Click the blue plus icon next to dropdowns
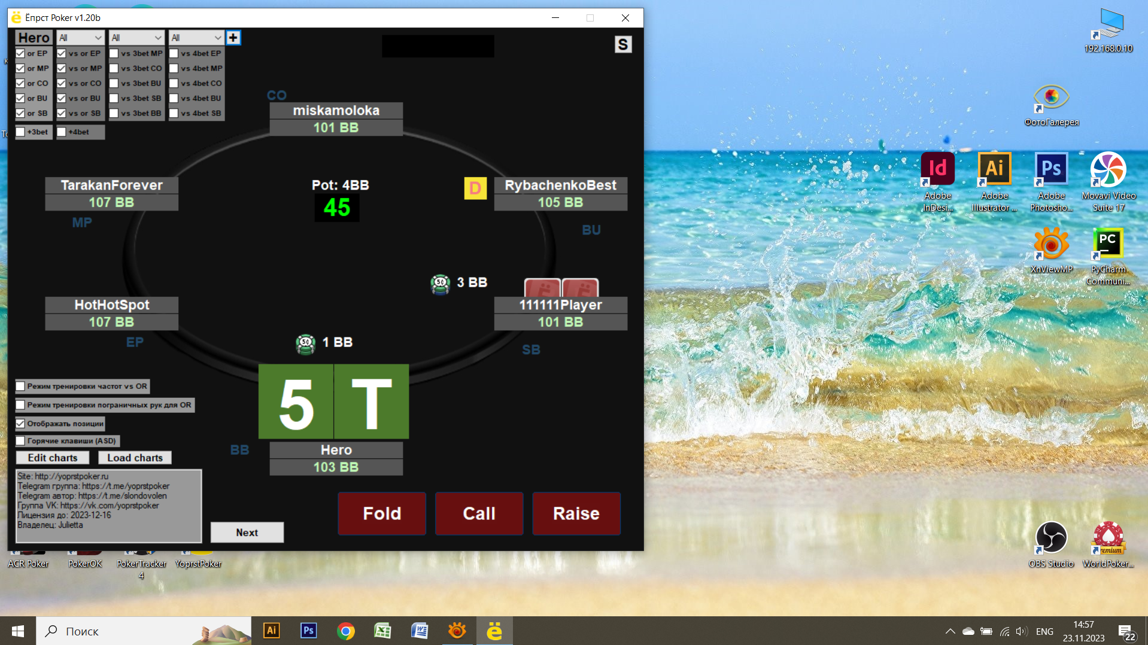This screenshot has height=645, width=1148. click(x=233, y=38)
